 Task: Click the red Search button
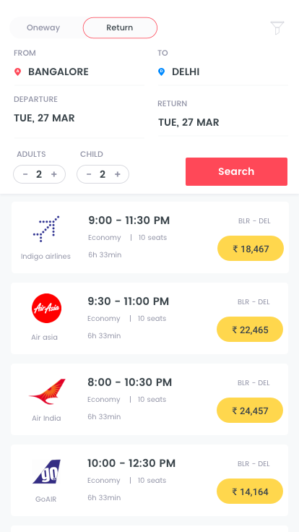[236, 171]
